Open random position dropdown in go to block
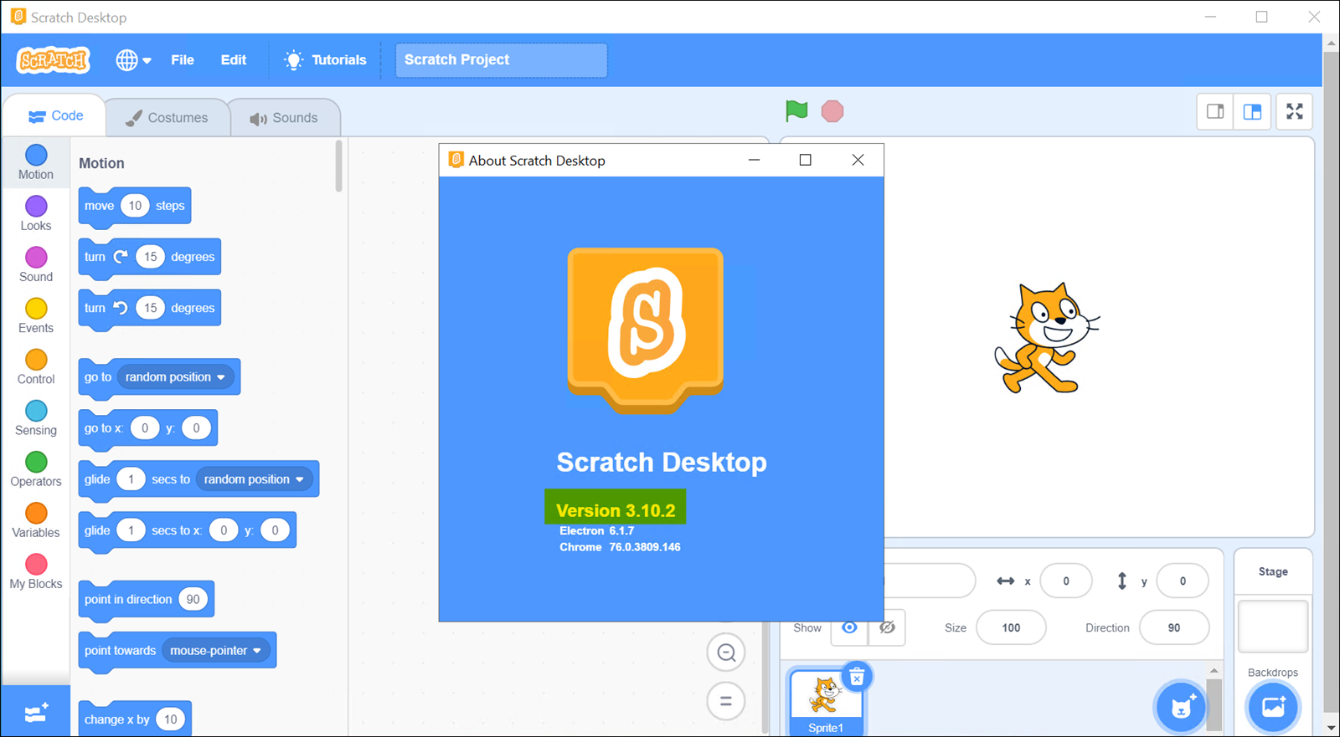This screenshot has height=737, width=1340. 175,377
